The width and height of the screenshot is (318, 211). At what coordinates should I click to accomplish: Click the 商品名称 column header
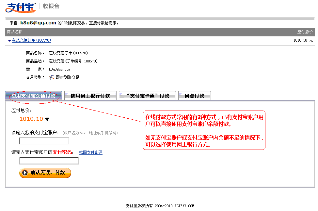(15, 32)
